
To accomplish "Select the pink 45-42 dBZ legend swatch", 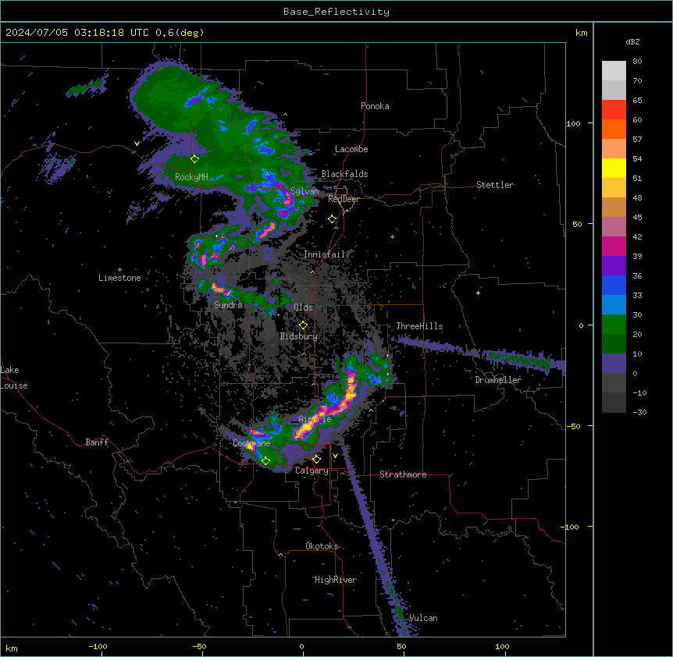I will 614,227.
